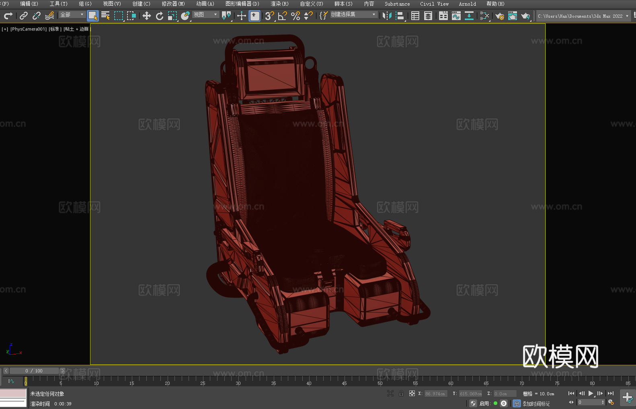The image size is (636, 409).
Task: Activate the Select and Move tool
Action: click(147, 16)
